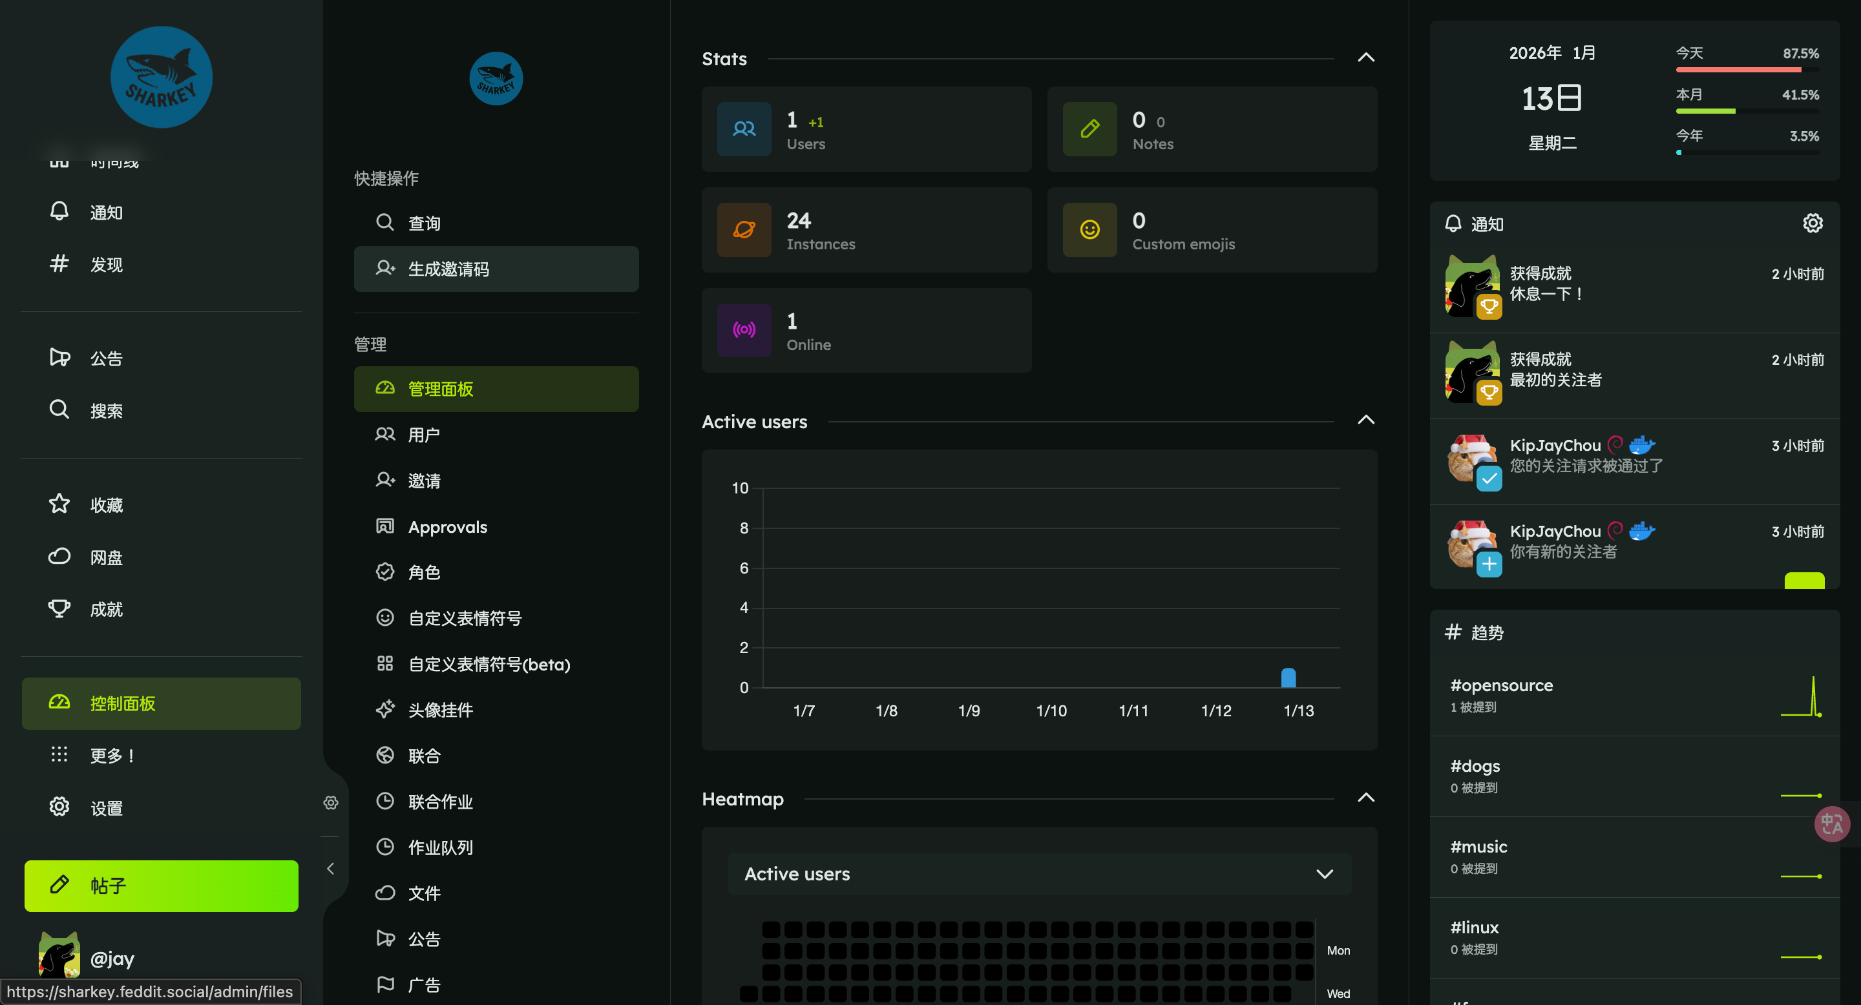Image resolution: width=1861 pixels, height=1005 pixels.
Task: Click the small gear beside sidebar edge
Action: [x=331, y=802]
